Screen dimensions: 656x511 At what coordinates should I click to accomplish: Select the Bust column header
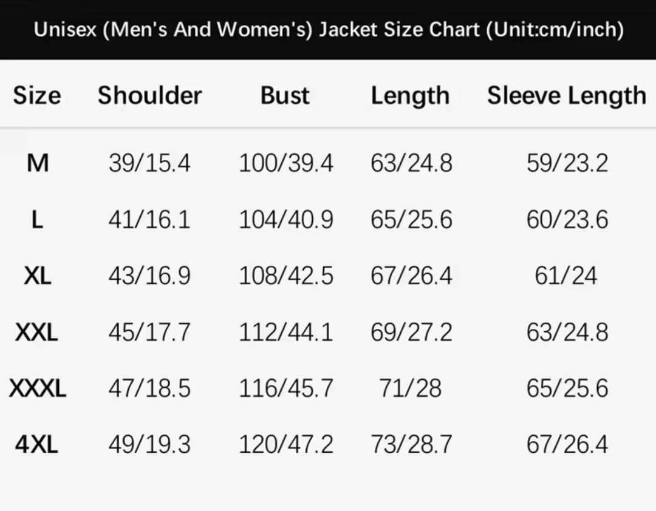(285, 96)
